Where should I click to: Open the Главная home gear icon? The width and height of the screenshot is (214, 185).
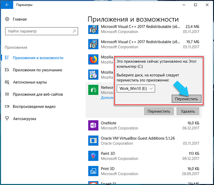point(7,19)
